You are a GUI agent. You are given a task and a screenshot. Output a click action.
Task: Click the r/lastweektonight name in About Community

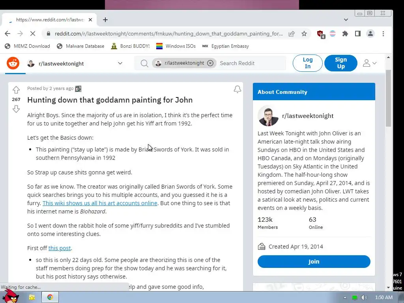coord(308,116)
